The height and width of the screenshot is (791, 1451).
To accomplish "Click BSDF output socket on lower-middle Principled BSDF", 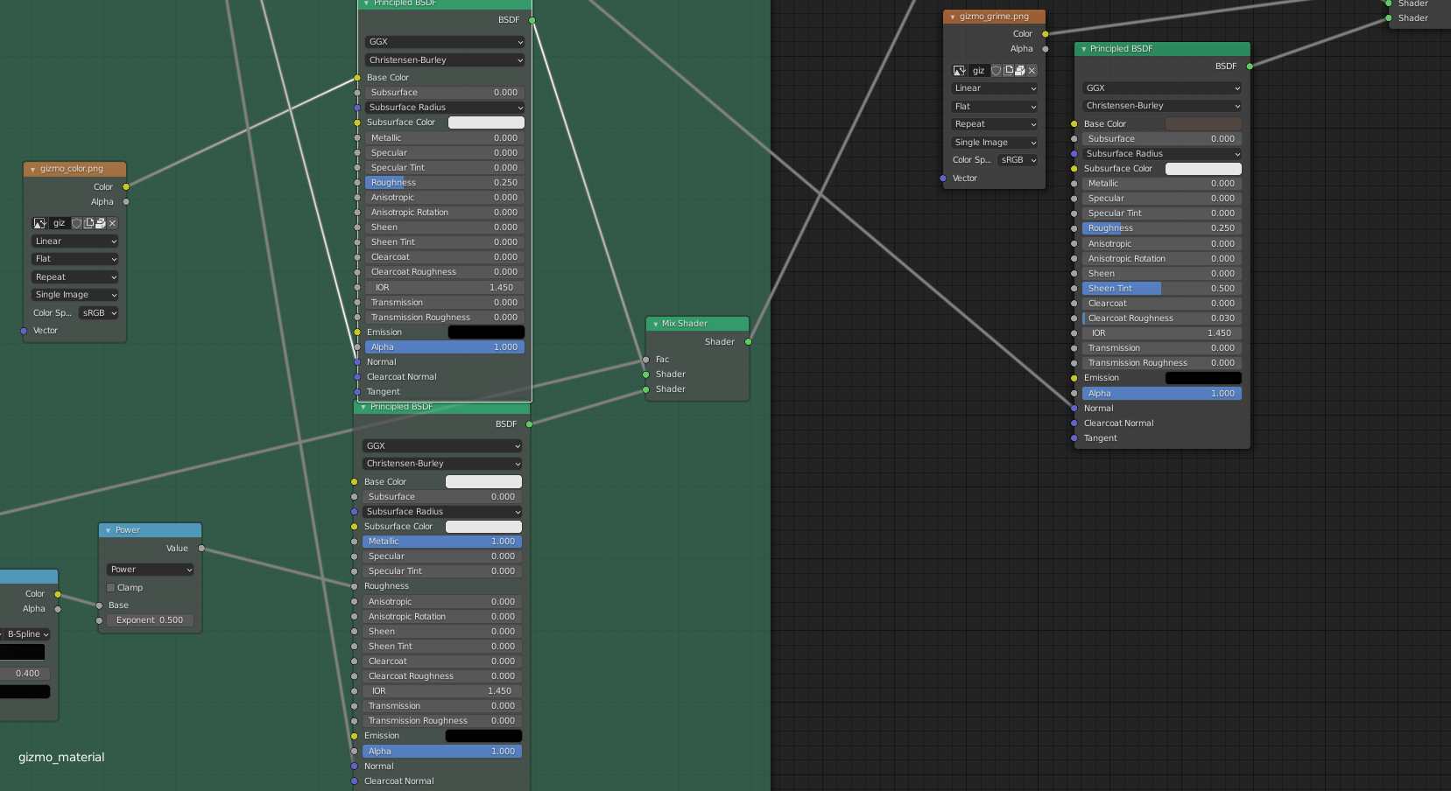I will 529,424.
